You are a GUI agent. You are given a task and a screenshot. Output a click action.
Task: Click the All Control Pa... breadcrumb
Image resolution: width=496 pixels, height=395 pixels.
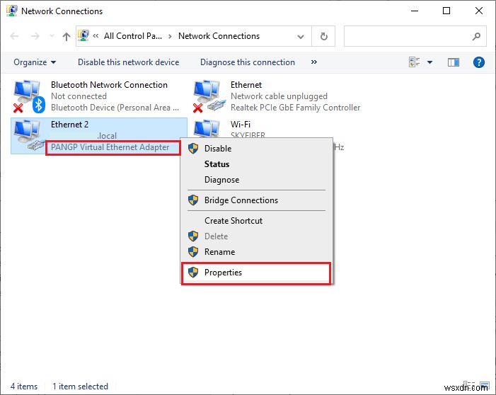[133, 36]
